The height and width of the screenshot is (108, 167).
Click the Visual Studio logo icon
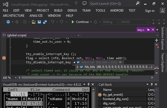point(6,4)
